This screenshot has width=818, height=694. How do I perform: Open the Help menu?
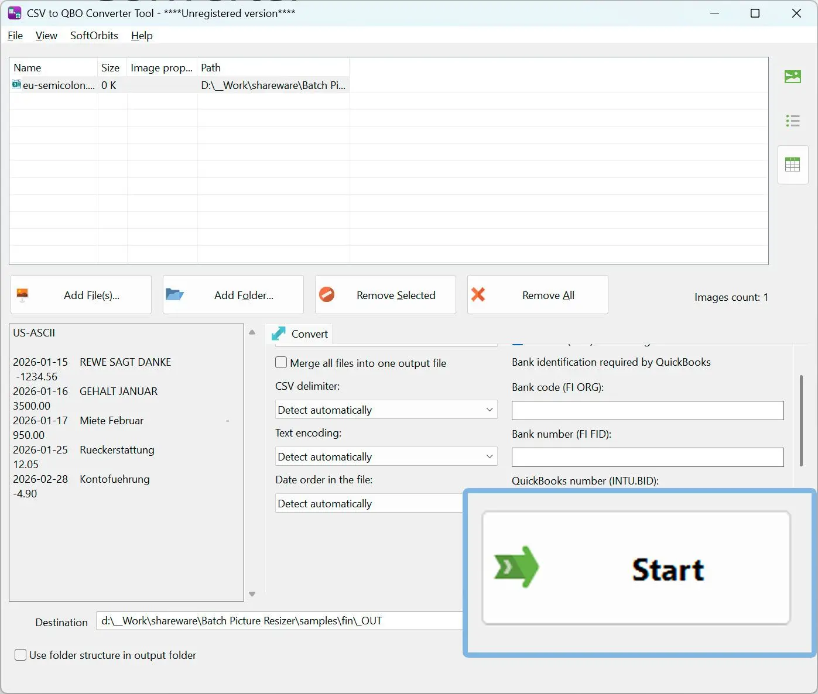(142, 36)
